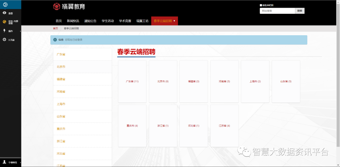The width and height of the screenshot is (340, 167).
Task: Open the 新闻快讯 navigation tab
Action: 73,21
